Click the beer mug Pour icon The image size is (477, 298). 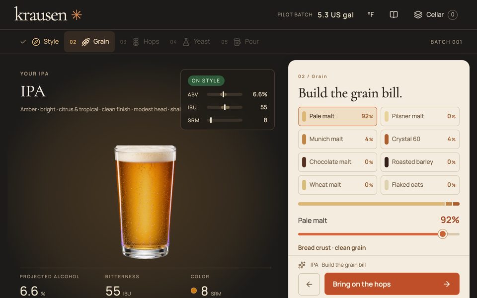(237, 42)
